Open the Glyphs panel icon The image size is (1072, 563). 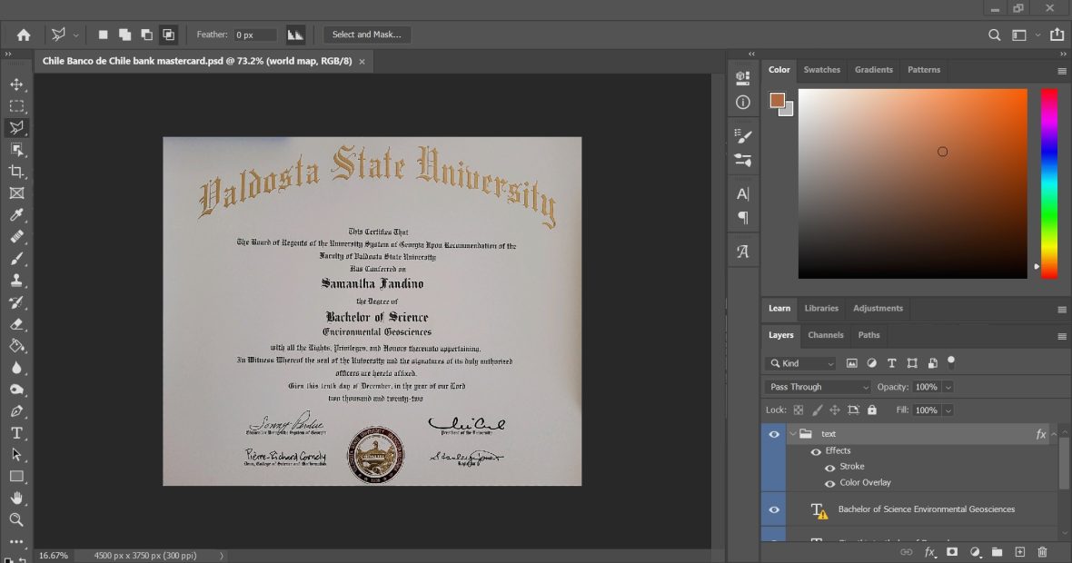(742, 252)
